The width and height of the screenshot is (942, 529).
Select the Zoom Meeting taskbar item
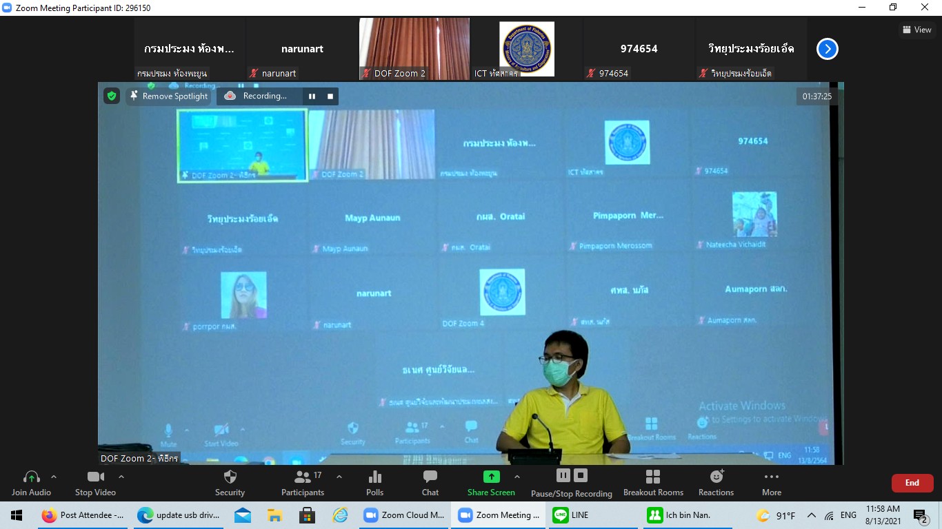tap(499, 515)
